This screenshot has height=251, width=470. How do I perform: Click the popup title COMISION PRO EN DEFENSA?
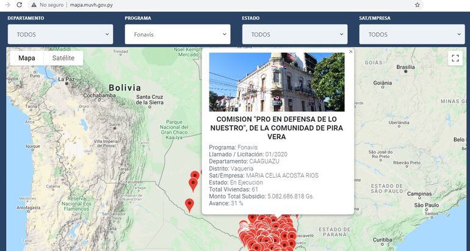pos(277,128)
